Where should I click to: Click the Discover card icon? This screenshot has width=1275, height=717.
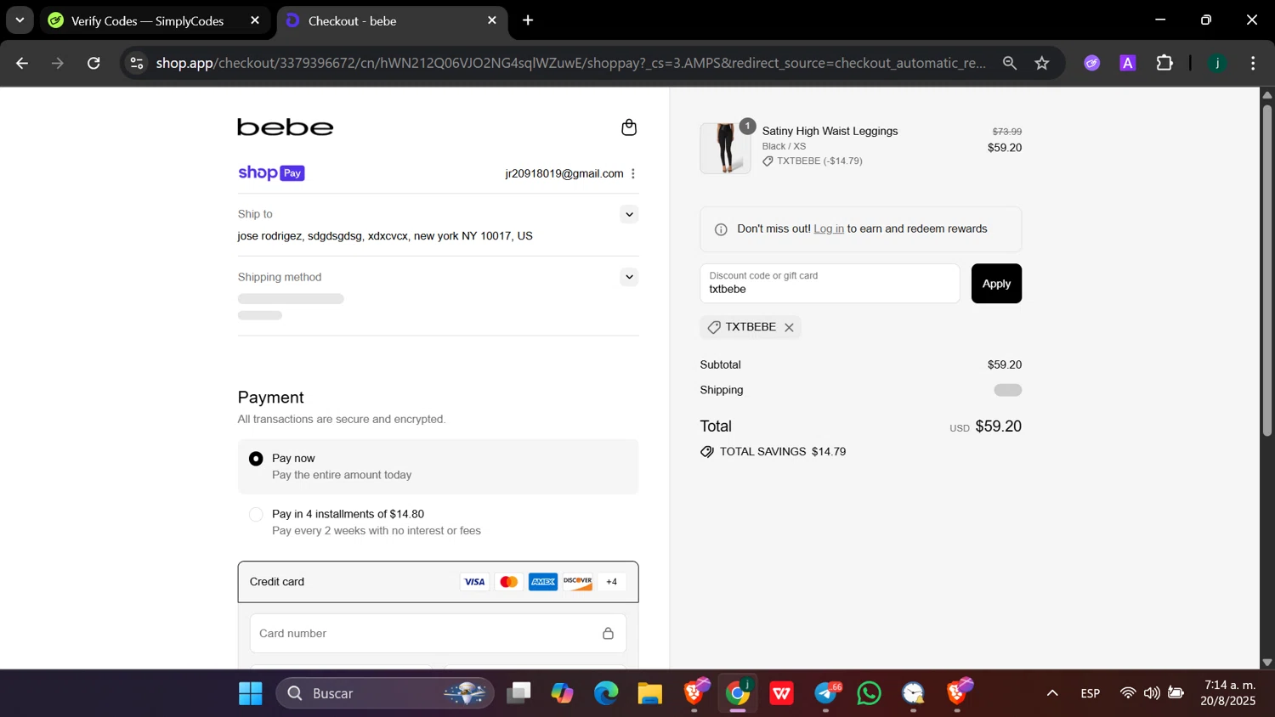point(577,582)
